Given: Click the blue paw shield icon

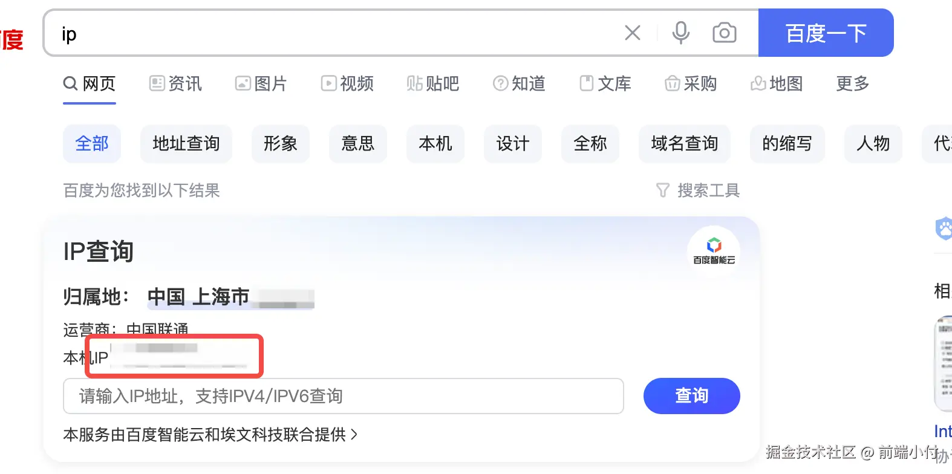Looking at the screenshot, I should pos(944,229).
